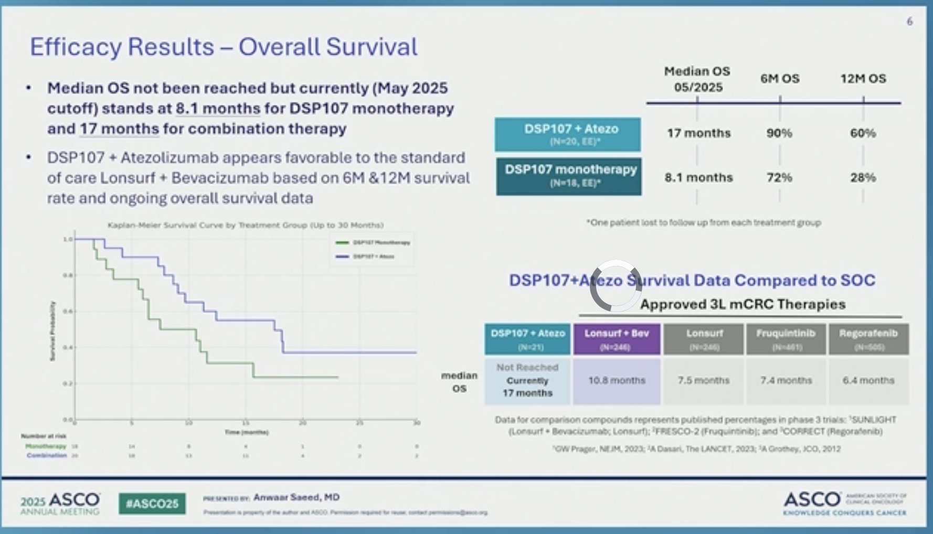Click underlined 8.1 months in first bullet
Image resolution: width=933 pixels, height=534 pixels.
218,109
